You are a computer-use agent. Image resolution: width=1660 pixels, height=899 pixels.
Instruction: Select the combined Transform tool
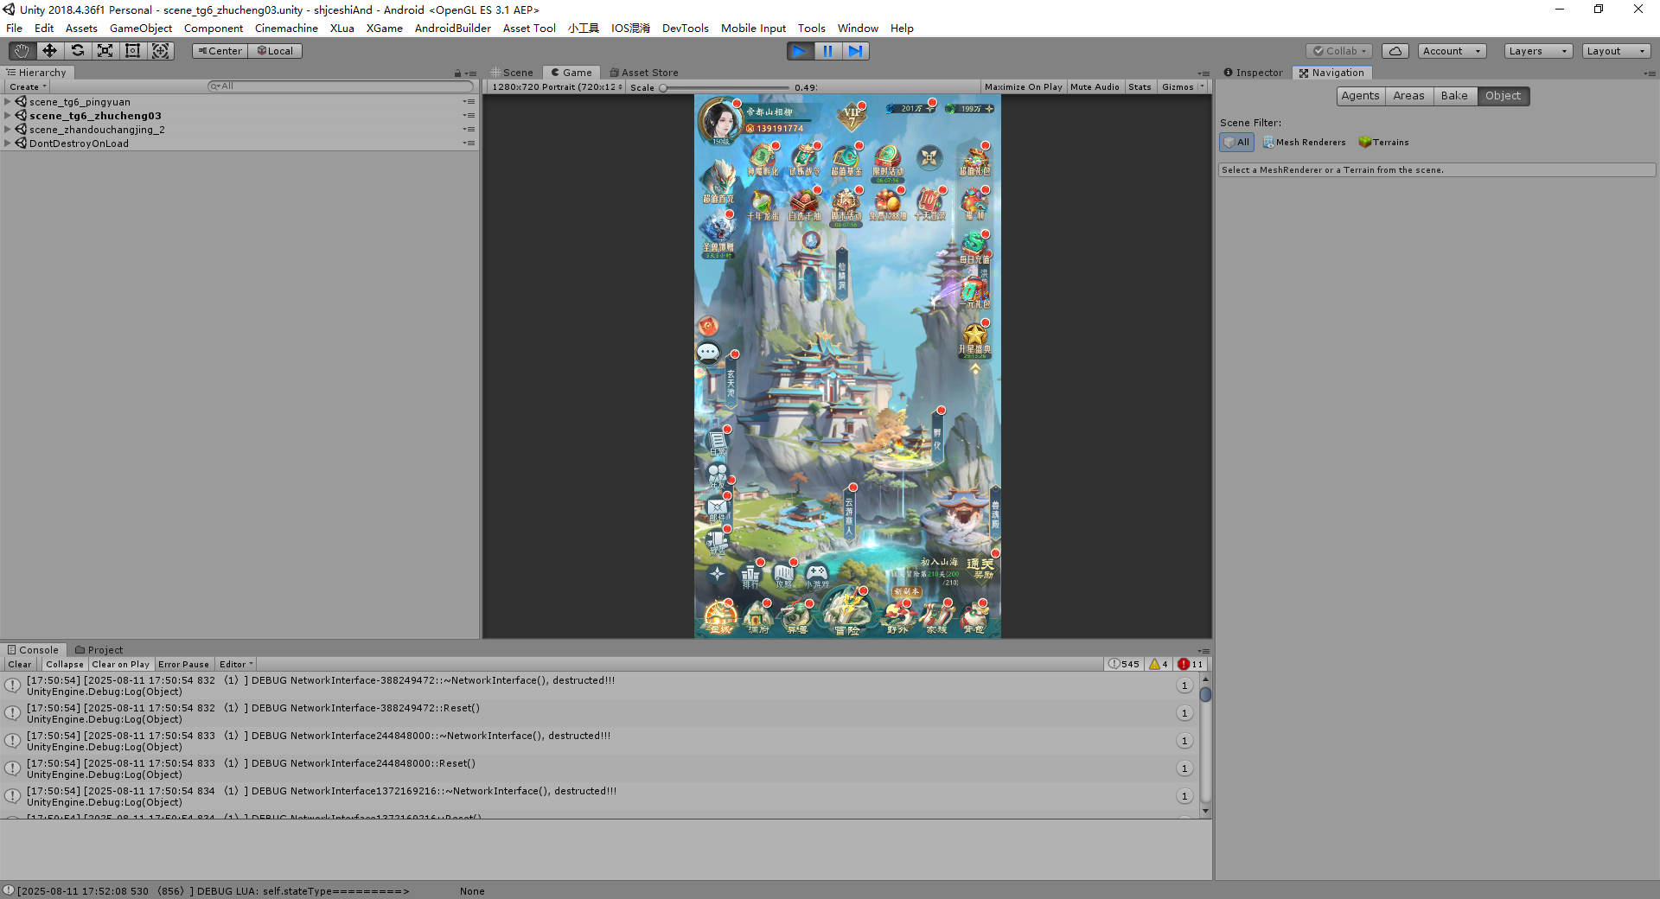(x=160, y=51)
